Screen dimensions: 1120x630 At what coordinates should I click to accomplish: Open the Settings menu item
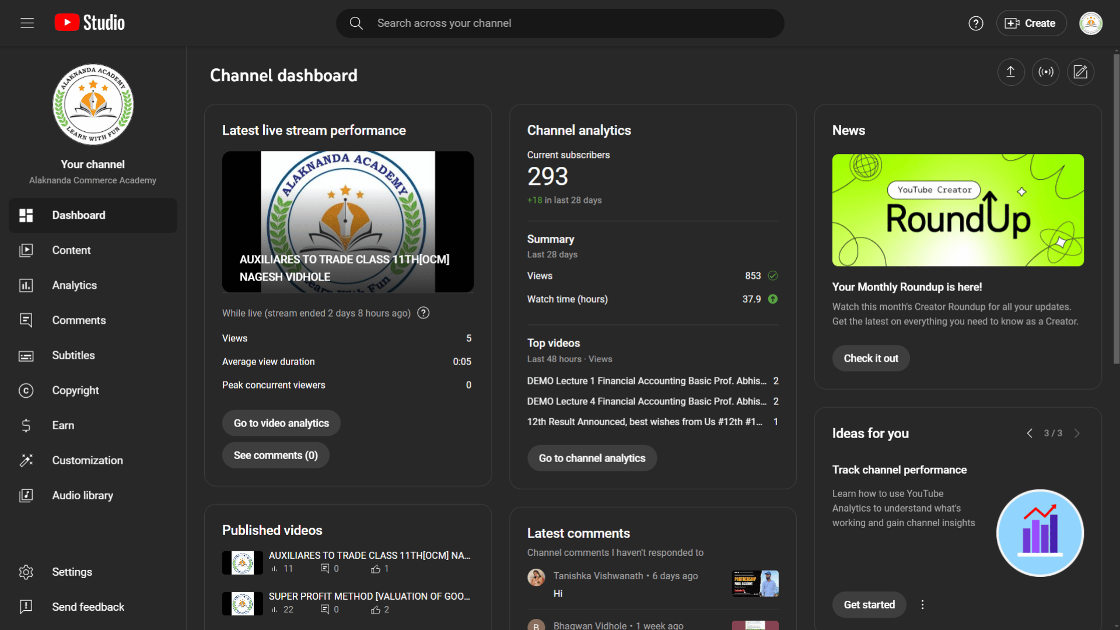click(x=93, y=572)
